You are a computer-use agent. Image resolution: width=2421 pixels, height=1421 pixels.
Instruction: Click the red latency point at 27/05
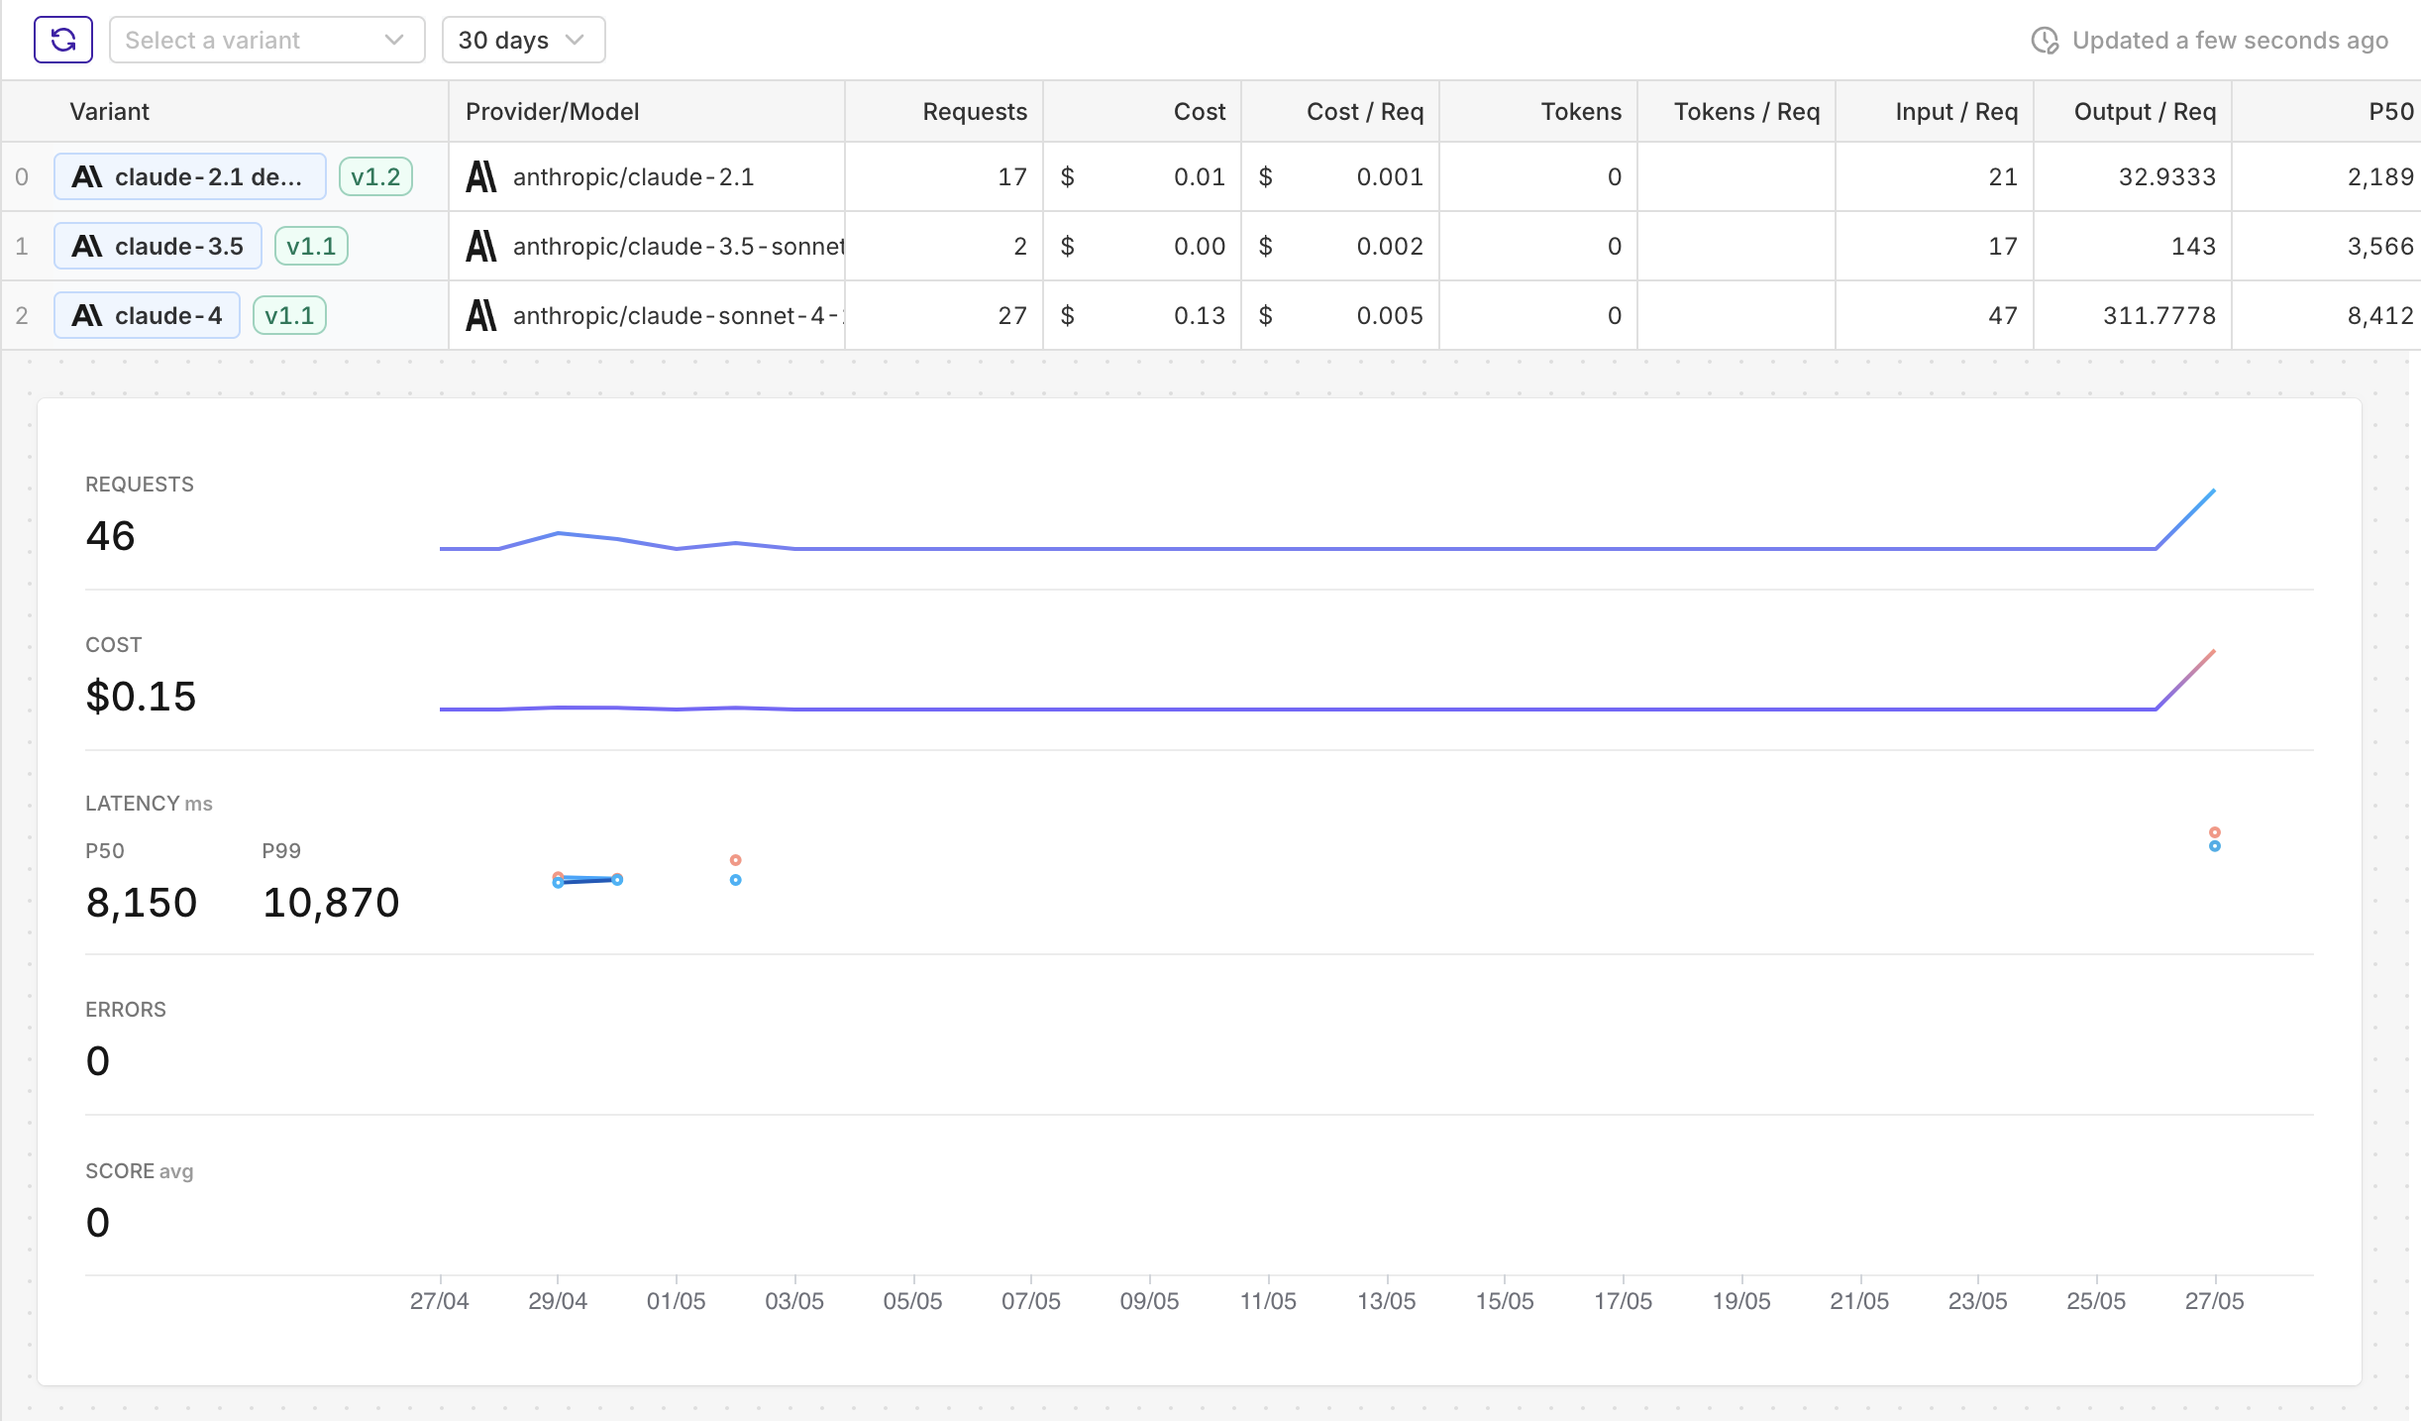click(x=2215, y=832)
